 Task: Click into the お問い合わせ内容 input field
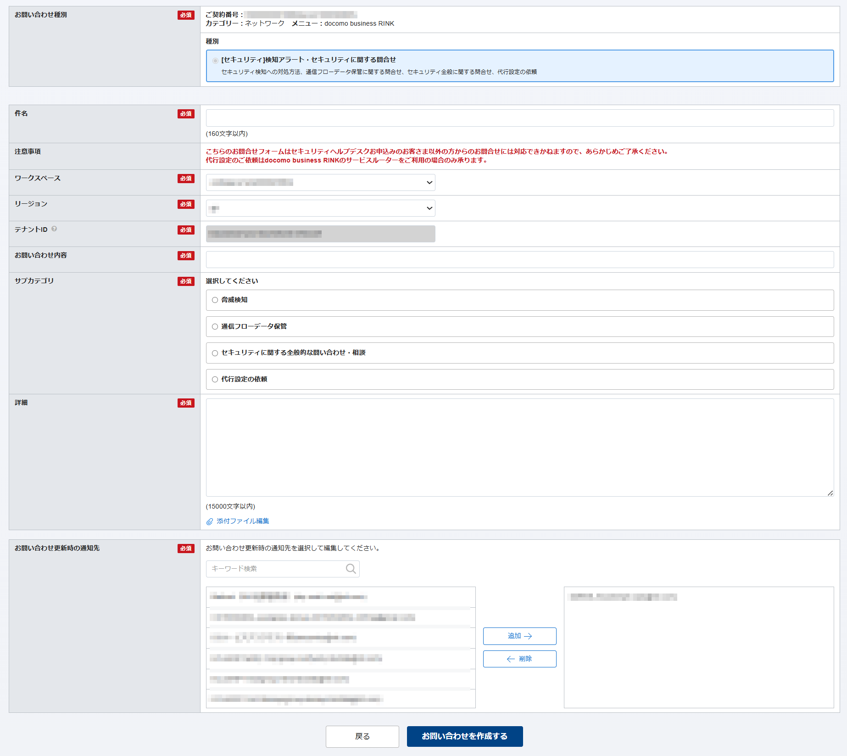point(519,260)
